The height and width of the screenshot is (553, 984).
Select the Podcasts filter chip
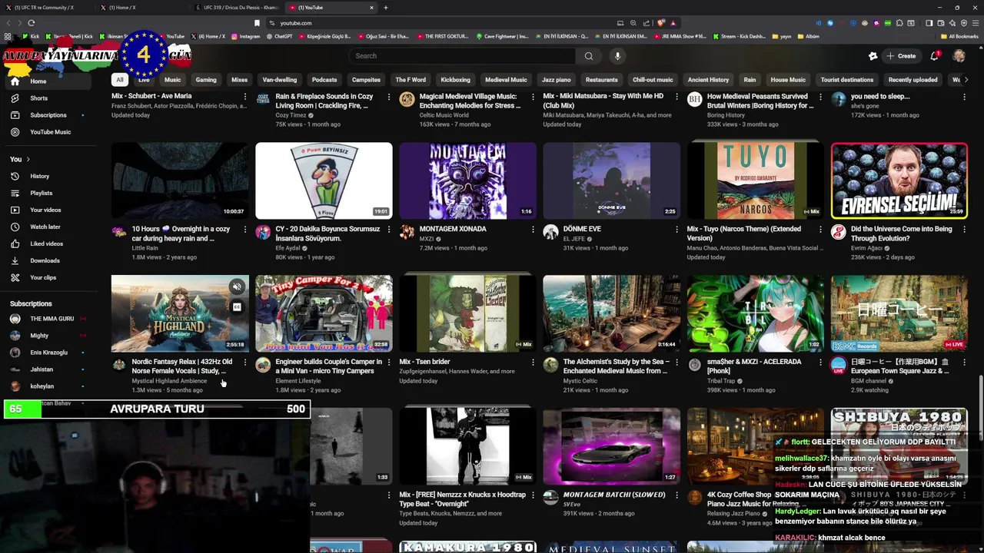coord(324,80)
